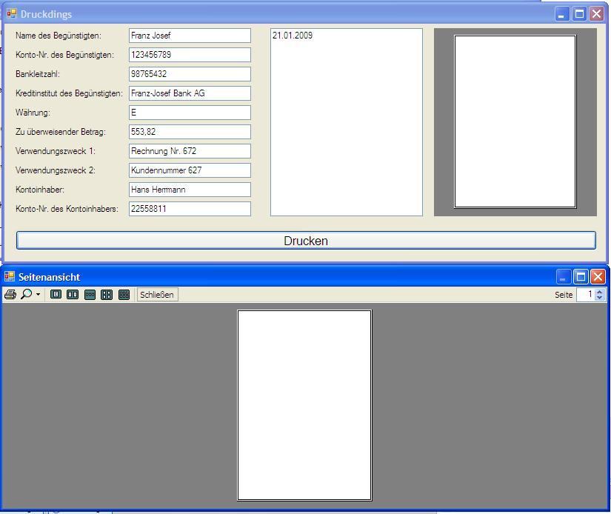Click the label Zu überweisender Betrag:

pos(61,132)
